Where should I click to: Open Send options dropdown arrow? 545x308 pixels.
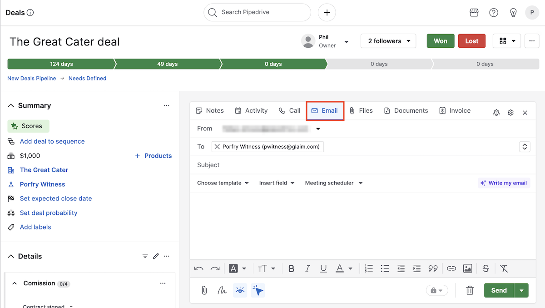coord(521,290)
